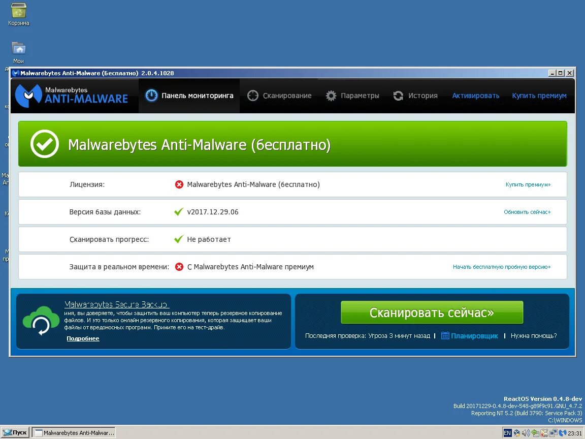Screen dimensions: 585x439
Task: Click the crosshair scan icon beside Сканирование
Action: [x=252, y=96]
